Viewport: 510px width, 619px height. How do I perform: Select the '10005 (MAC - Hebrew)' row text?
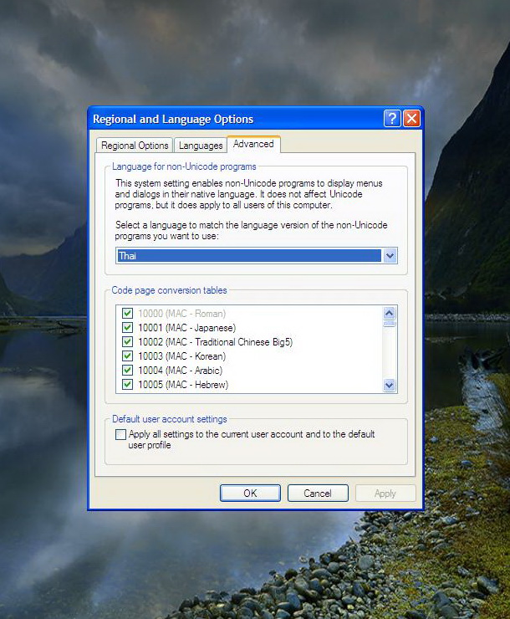tap(183, 385)
